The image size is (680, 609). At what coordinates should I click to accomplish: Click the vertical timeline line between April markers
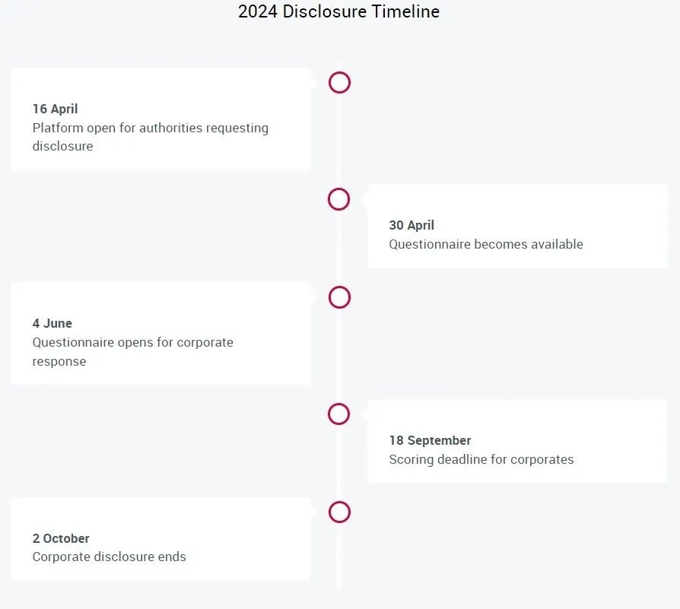[338, 141]
